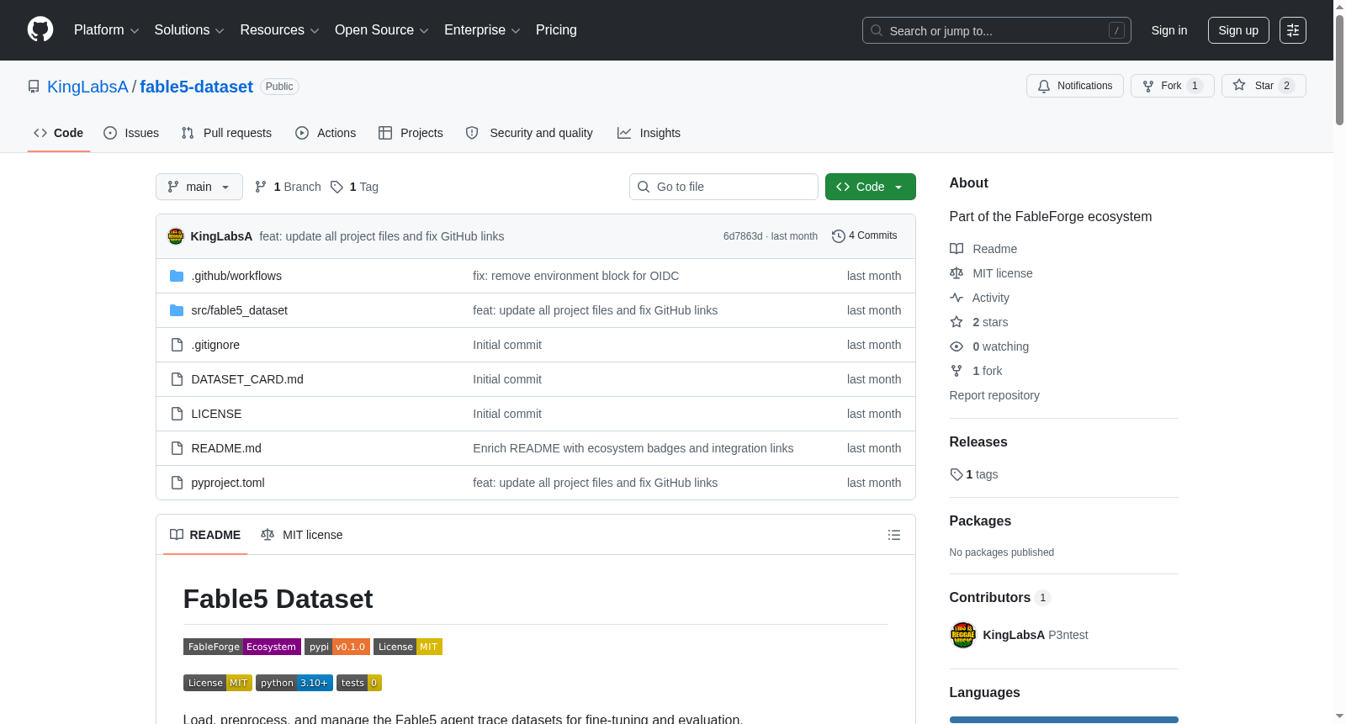Open the header appearance settings icon button
This screenshot has width=1346, height=724.
[x=1293, y=30]
